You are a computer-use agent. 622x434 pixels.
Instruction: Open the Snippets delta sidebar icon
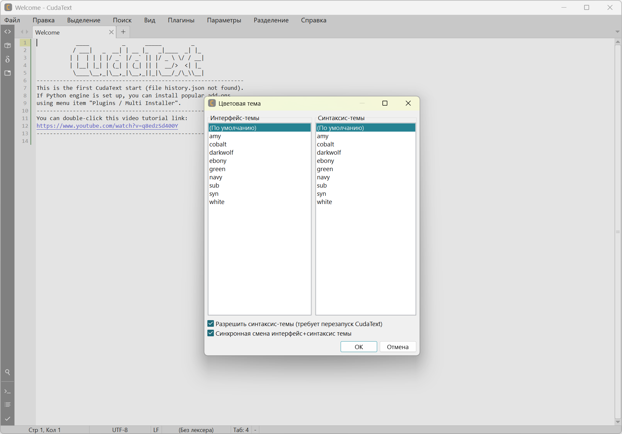(8, 59)
